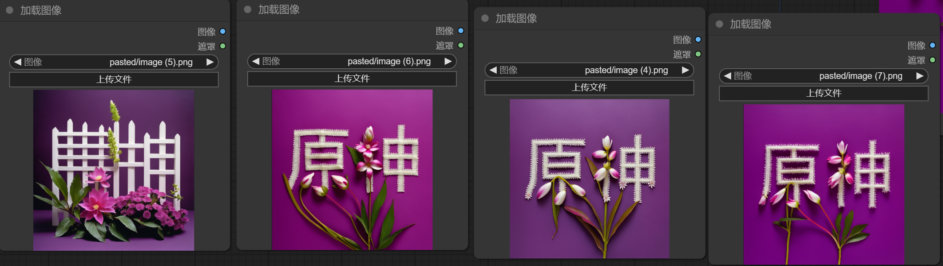
Task: Select previous image left of pasted/image (7).png
Action: [727, 76]
